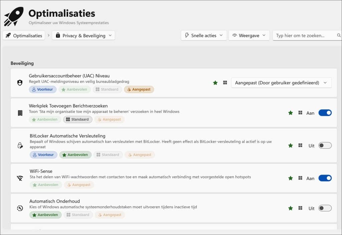The height and width of the screenshot is (235, 342).
Task: Click the lock icon of BitLocker row
Action: point(20,145)
